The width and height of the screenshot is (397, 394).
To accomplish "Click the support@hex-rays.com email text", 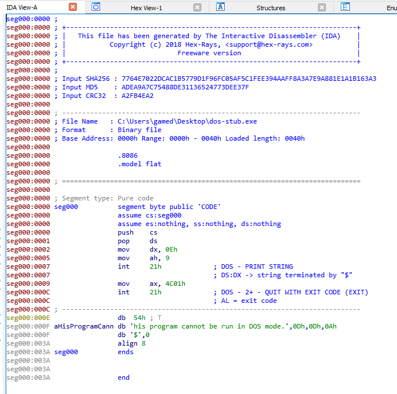I will (268, 44).
